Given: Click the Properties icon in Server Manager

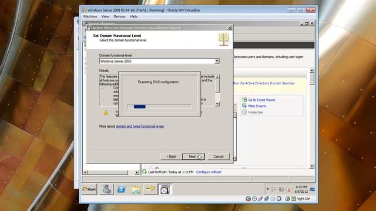Looking at the screenshot, I should tap(244, 112).
